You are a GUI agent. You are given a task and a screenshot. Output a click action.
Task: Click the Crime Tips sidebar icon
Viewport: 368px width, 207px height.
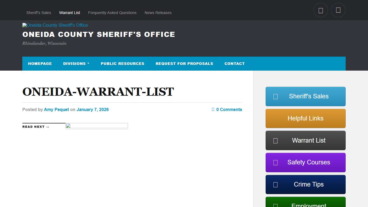pyautogui.click(x=275, y=184)
